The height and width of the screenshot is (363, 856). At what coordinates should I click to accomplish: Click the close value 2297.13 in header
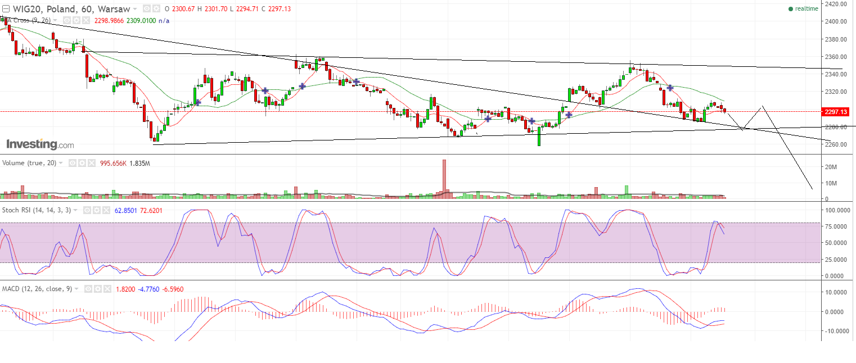tap(280, 9)
